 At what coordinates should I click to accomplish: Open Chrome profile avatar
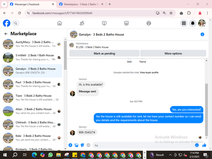(200, 13)
